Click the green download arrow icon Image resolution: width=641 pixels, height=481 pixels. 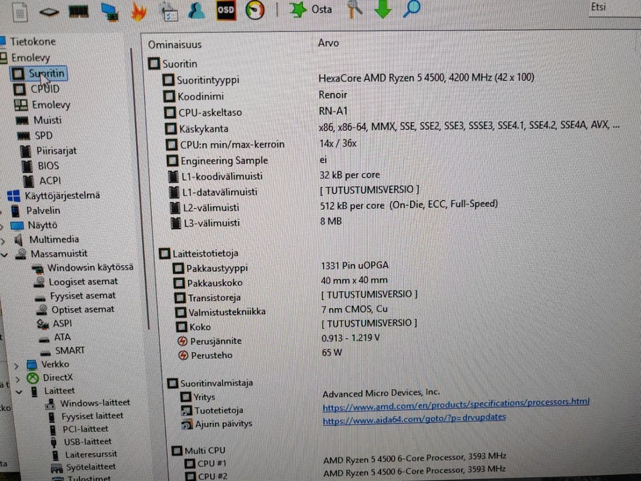click(x=383, y=9)
